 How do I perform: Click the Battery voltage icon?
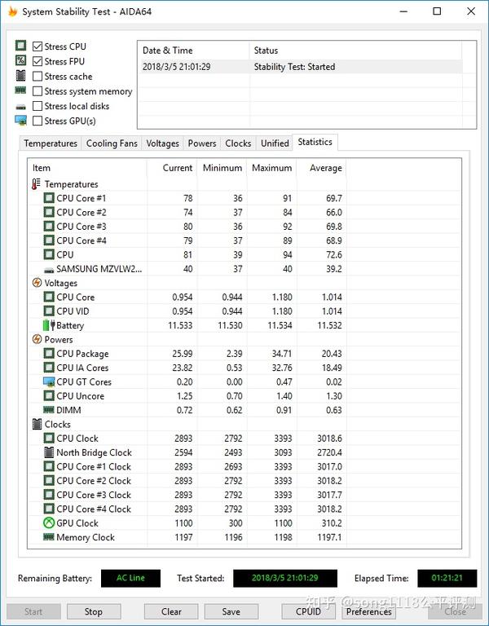pos(49,325)
